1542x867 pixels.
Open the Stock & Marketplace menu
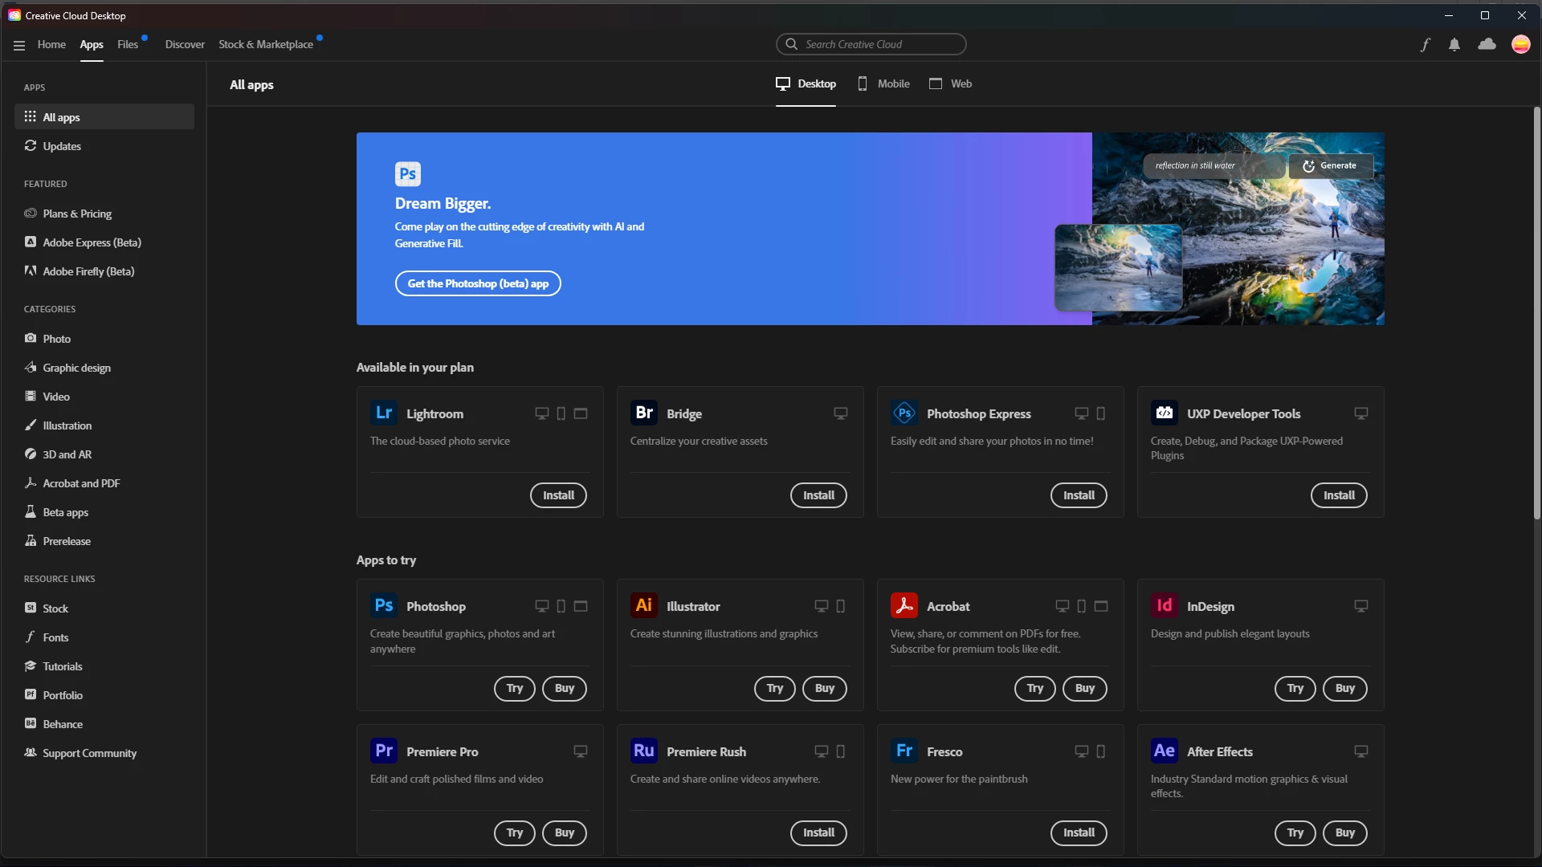pyautogui.click(x=266, y=45)
